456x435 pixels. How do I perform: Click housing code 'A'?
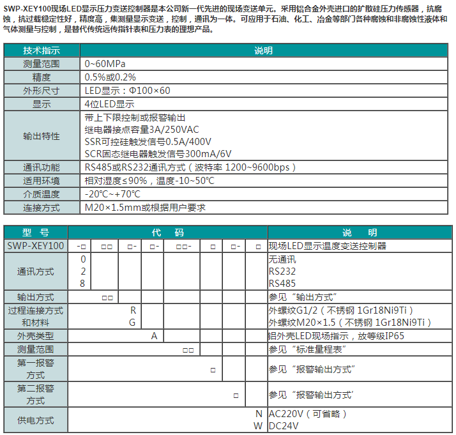[154, 336]
